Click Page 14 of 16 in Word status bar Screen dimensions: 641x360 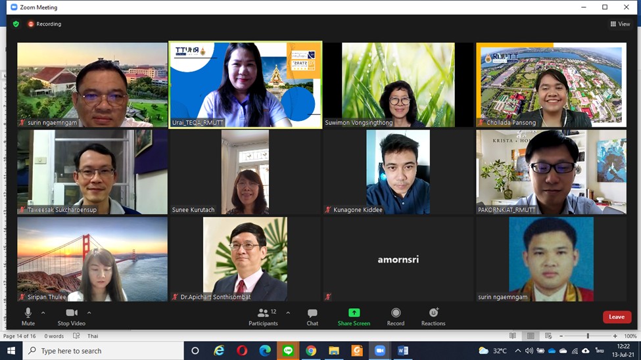[19, 336]
